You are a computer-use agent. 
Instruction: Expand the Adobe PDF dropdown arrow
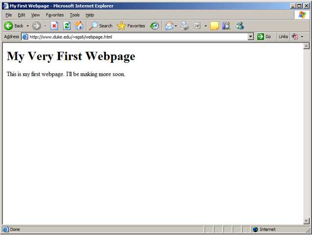tap(302, 37)
